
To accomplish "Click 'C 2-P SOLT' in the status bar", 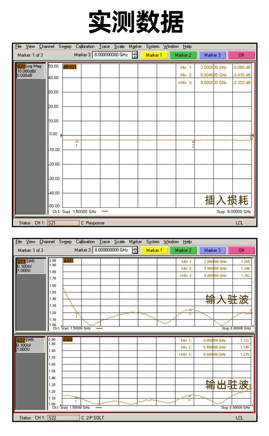I will (x=92, y=418).
